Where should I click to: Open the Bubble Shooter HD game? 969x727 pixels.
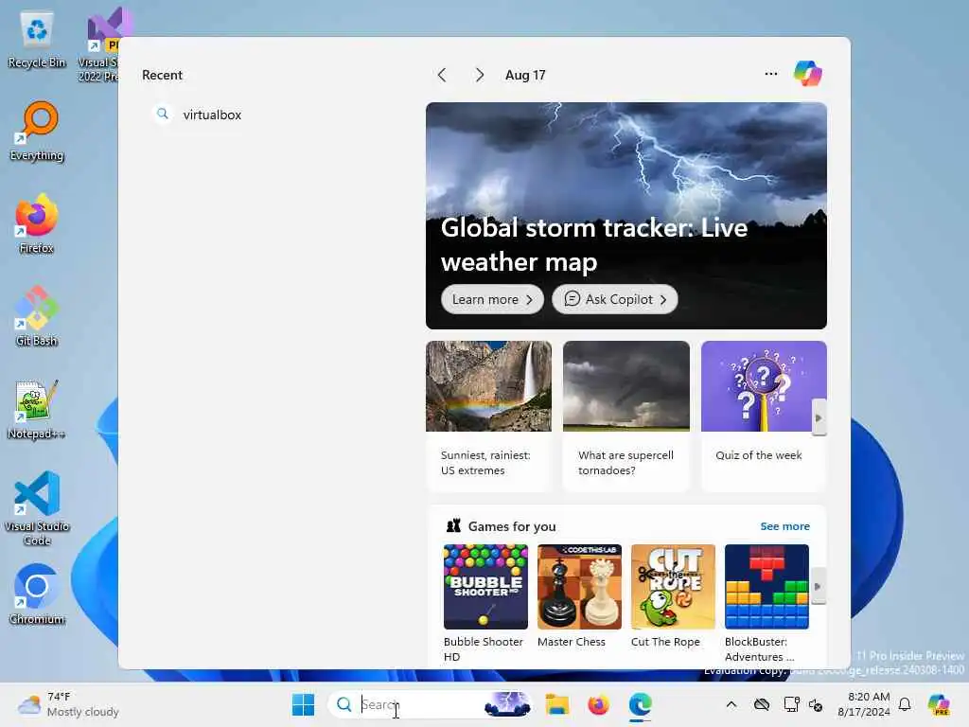pos(485,603)
